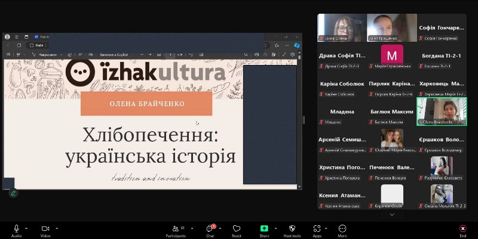Select Білик Олена's video tile
This screenshot has height=239, width=478.
point(342,27)
